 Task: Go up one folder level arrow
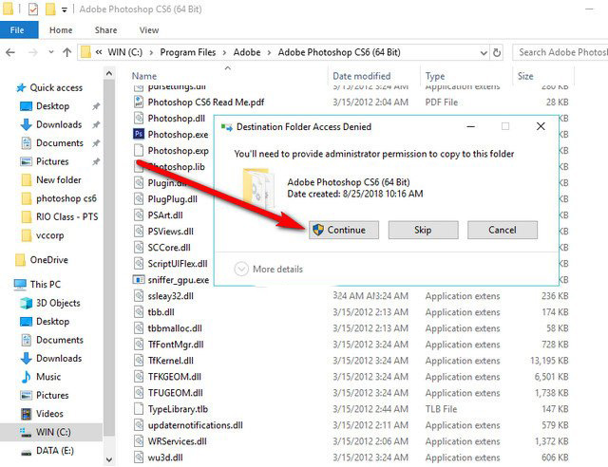tap(67, 52)
